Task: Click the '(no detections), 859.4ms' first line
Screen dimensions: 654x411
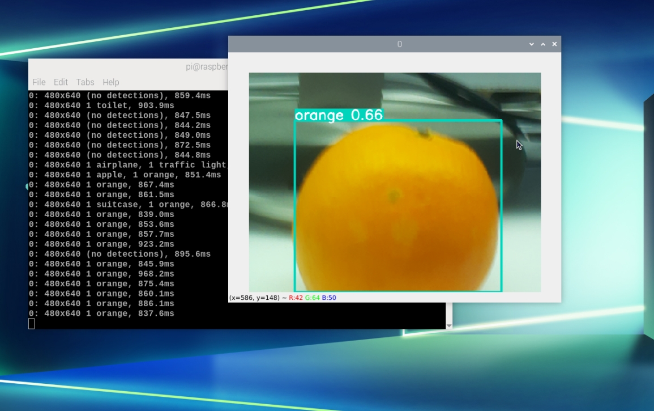Action: (x=119, y=95)
